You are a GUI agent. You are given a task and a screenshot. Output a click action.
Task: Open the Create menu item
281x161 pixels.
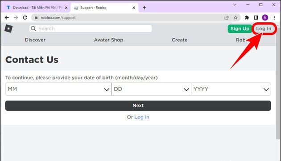tap(180, 40)
